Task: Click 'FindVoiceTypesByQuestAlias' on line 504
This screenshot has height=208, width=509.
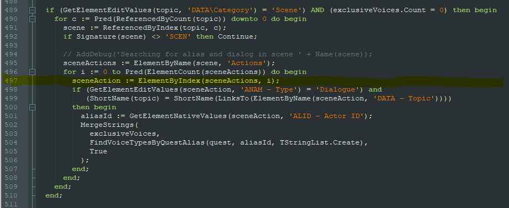Action: point(147,142)
